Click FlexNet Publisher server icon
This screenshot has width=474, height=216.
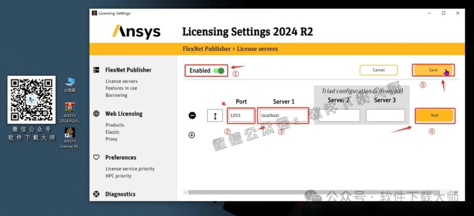pos(96,70)
